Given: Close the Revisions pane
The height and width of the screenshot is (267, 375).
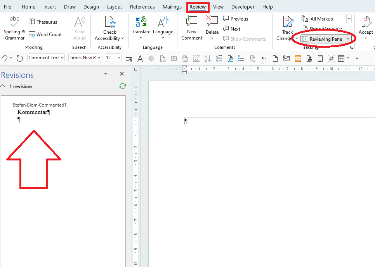Looking at the screenshot, I should (122, 74).
